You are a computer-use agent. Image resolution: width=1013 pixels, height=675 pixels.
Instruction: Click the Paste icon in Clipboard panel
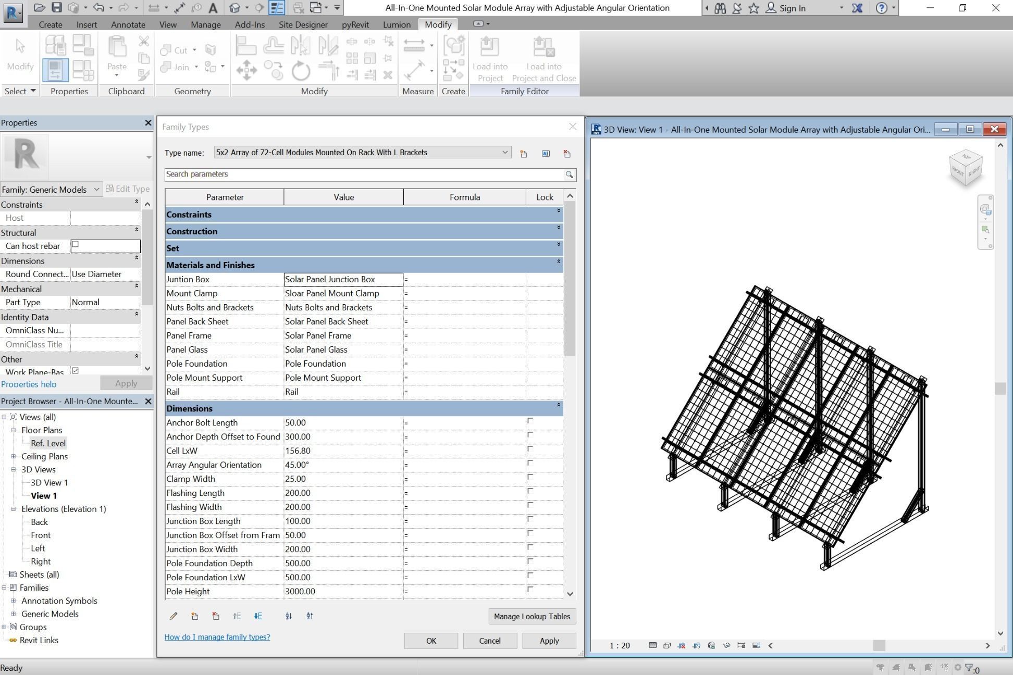pyautogui.click(x=117, y=47)
